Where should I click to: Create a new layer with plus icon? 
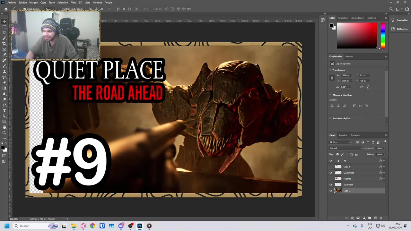click(x=375, y=218)
